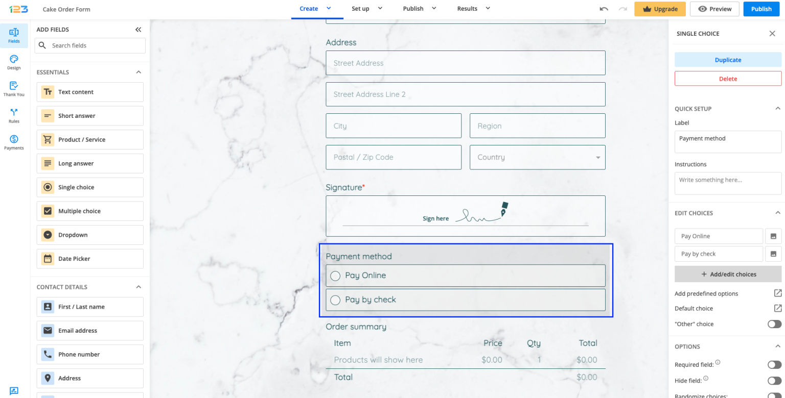The height and width of the screenshot is (398, 785).
Task: Enable the "Other" choice toggle
Action: [774, 324]
